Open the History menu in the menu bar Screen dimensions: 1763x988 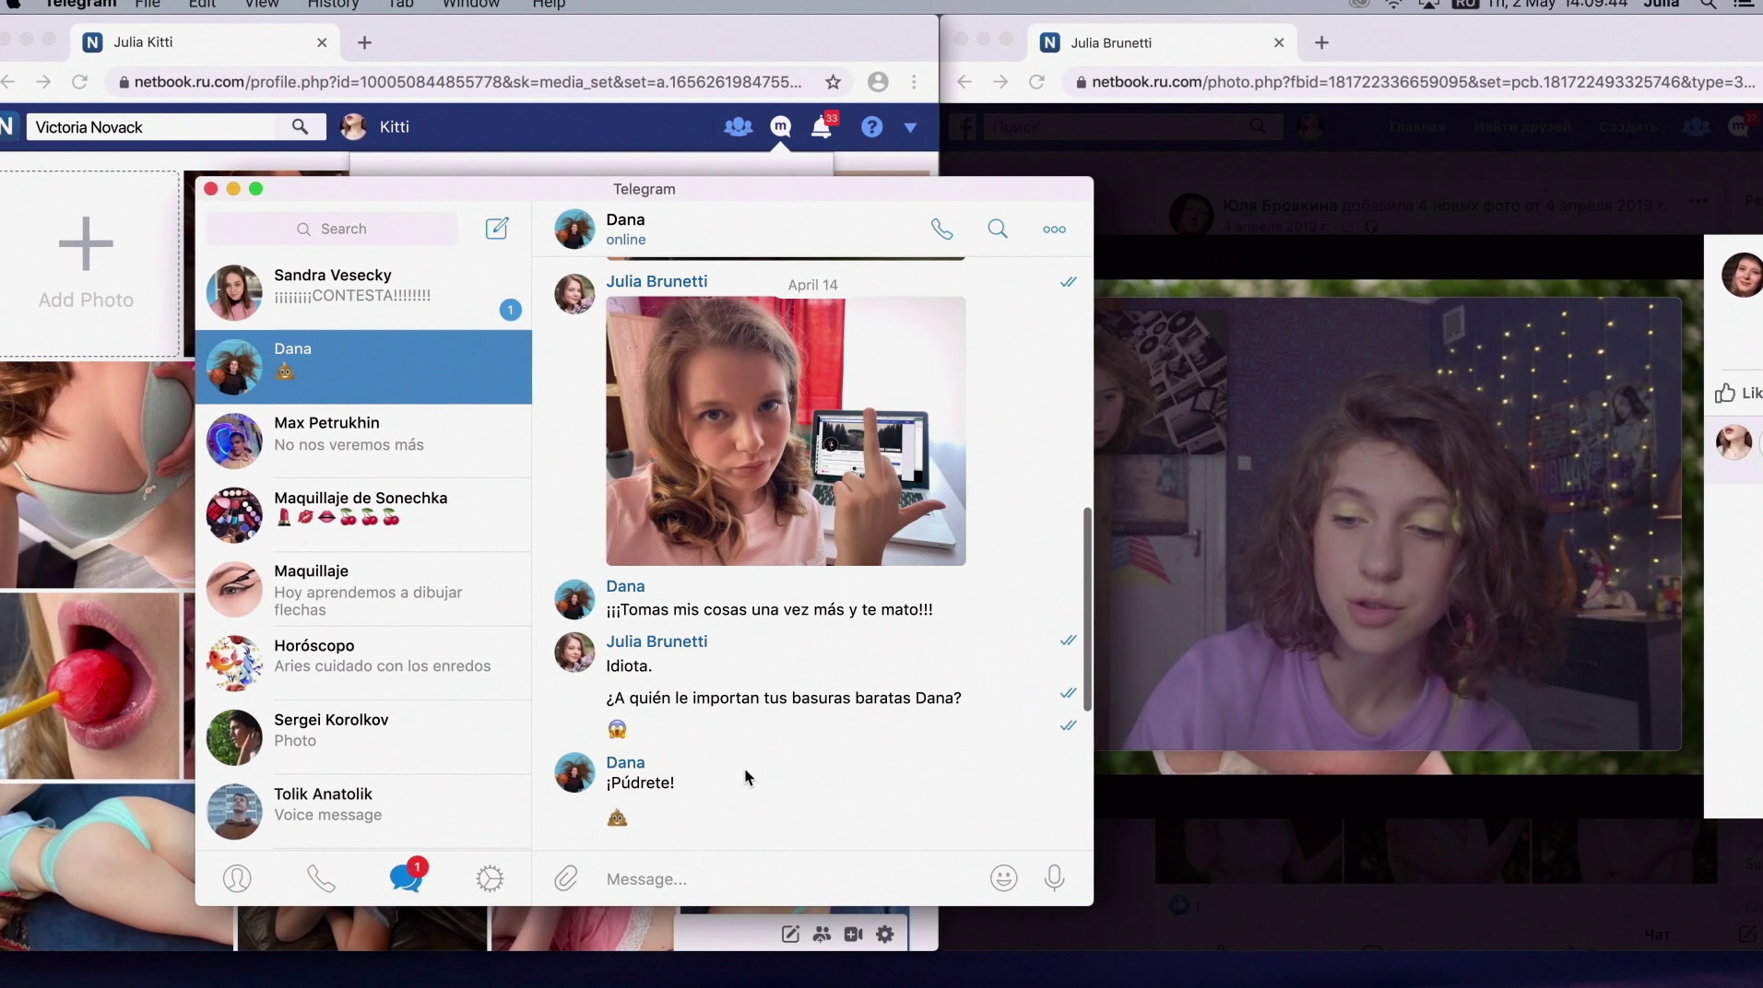333,5
